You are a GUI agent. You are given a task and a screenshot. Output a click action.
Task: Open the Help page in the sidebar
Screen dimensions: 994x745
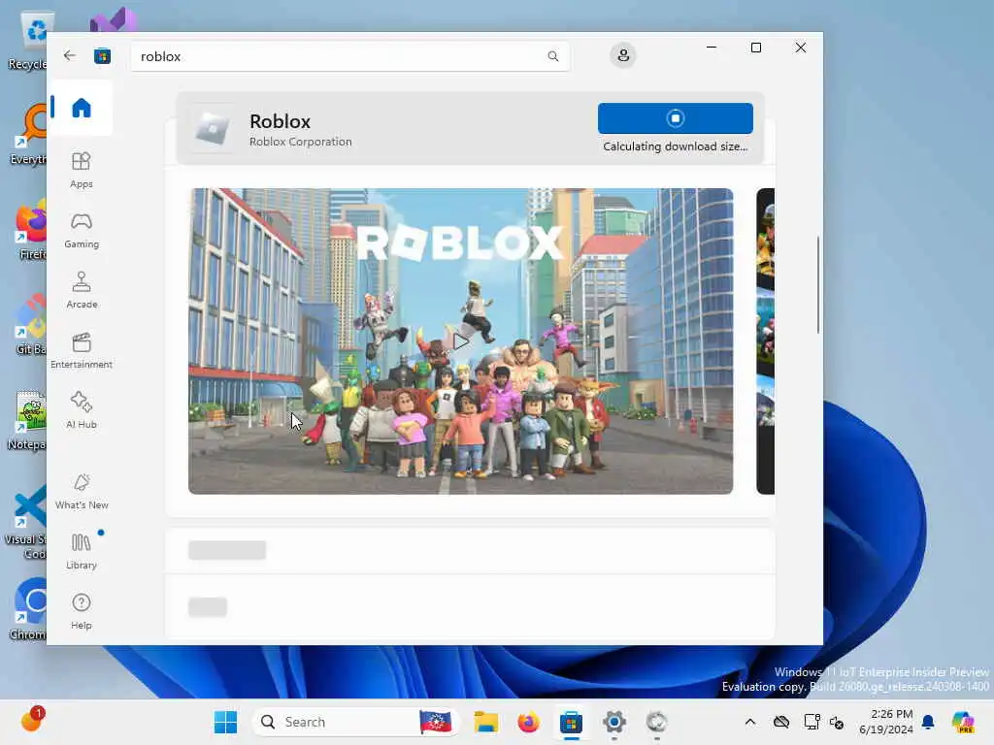[82, 611]
